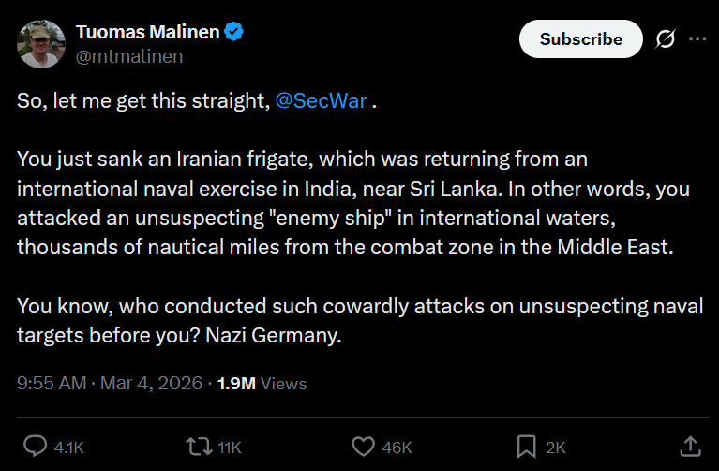The width and height of the screenshot is (719, 471).
Task: Click the blue verified checkmark badge
Action: [233, 32]
